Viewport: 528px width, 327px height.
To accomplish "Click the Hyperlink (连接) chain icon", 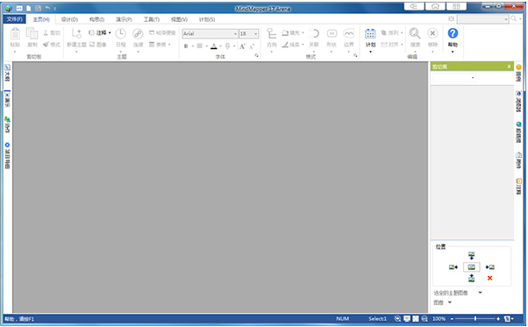I will click(x=138, y=33).
